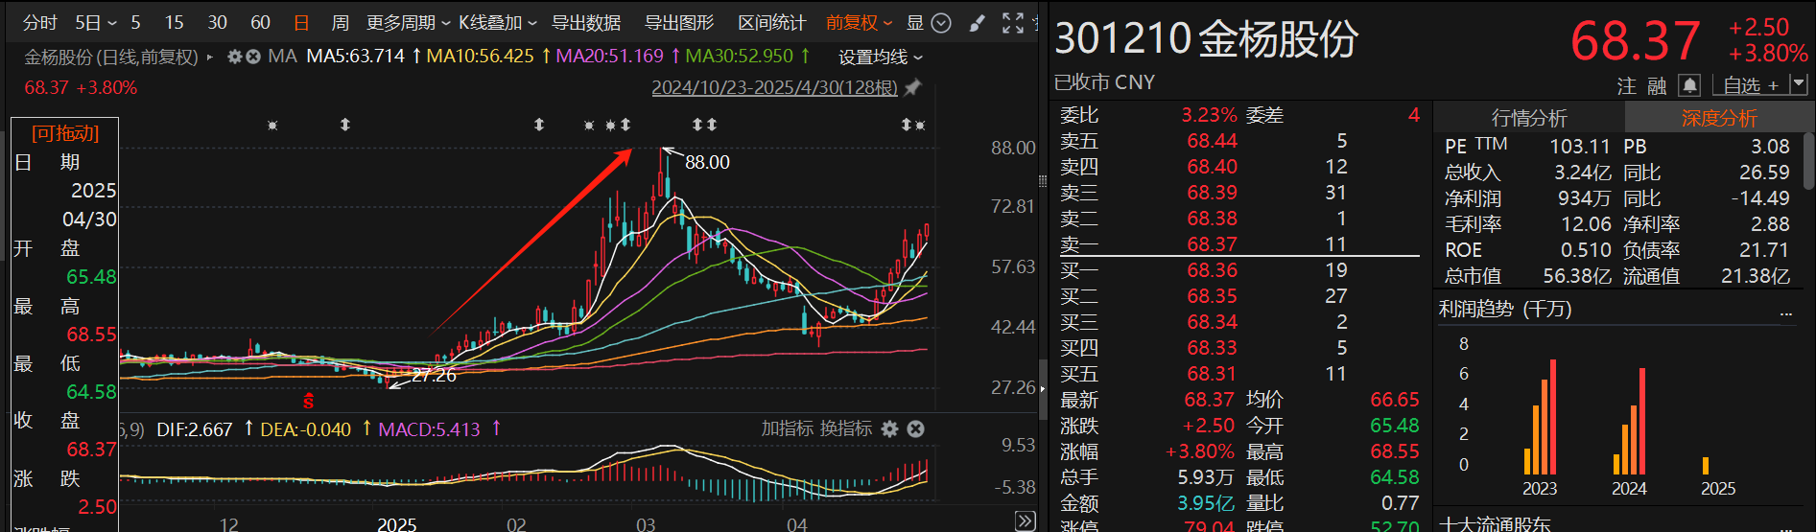
Task: Add stock via 自选 + button
Action: pos(1751,86)
